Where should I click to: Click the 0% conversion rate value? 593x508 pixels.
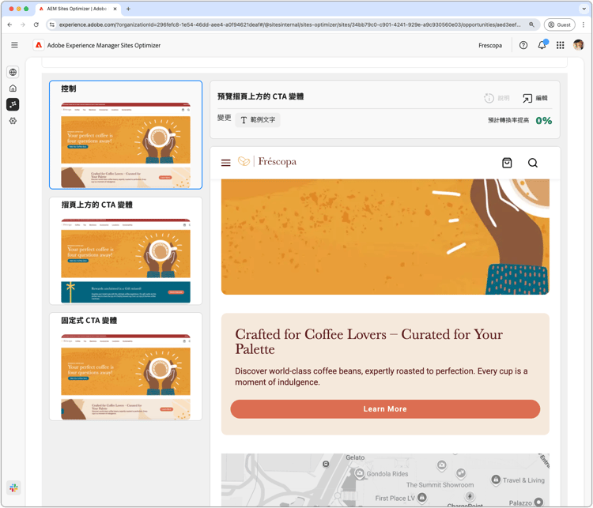tap(544, 121)
